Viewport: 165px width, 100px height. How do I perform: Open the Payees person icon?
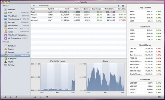pyautogui.click(x=6, y=62)
